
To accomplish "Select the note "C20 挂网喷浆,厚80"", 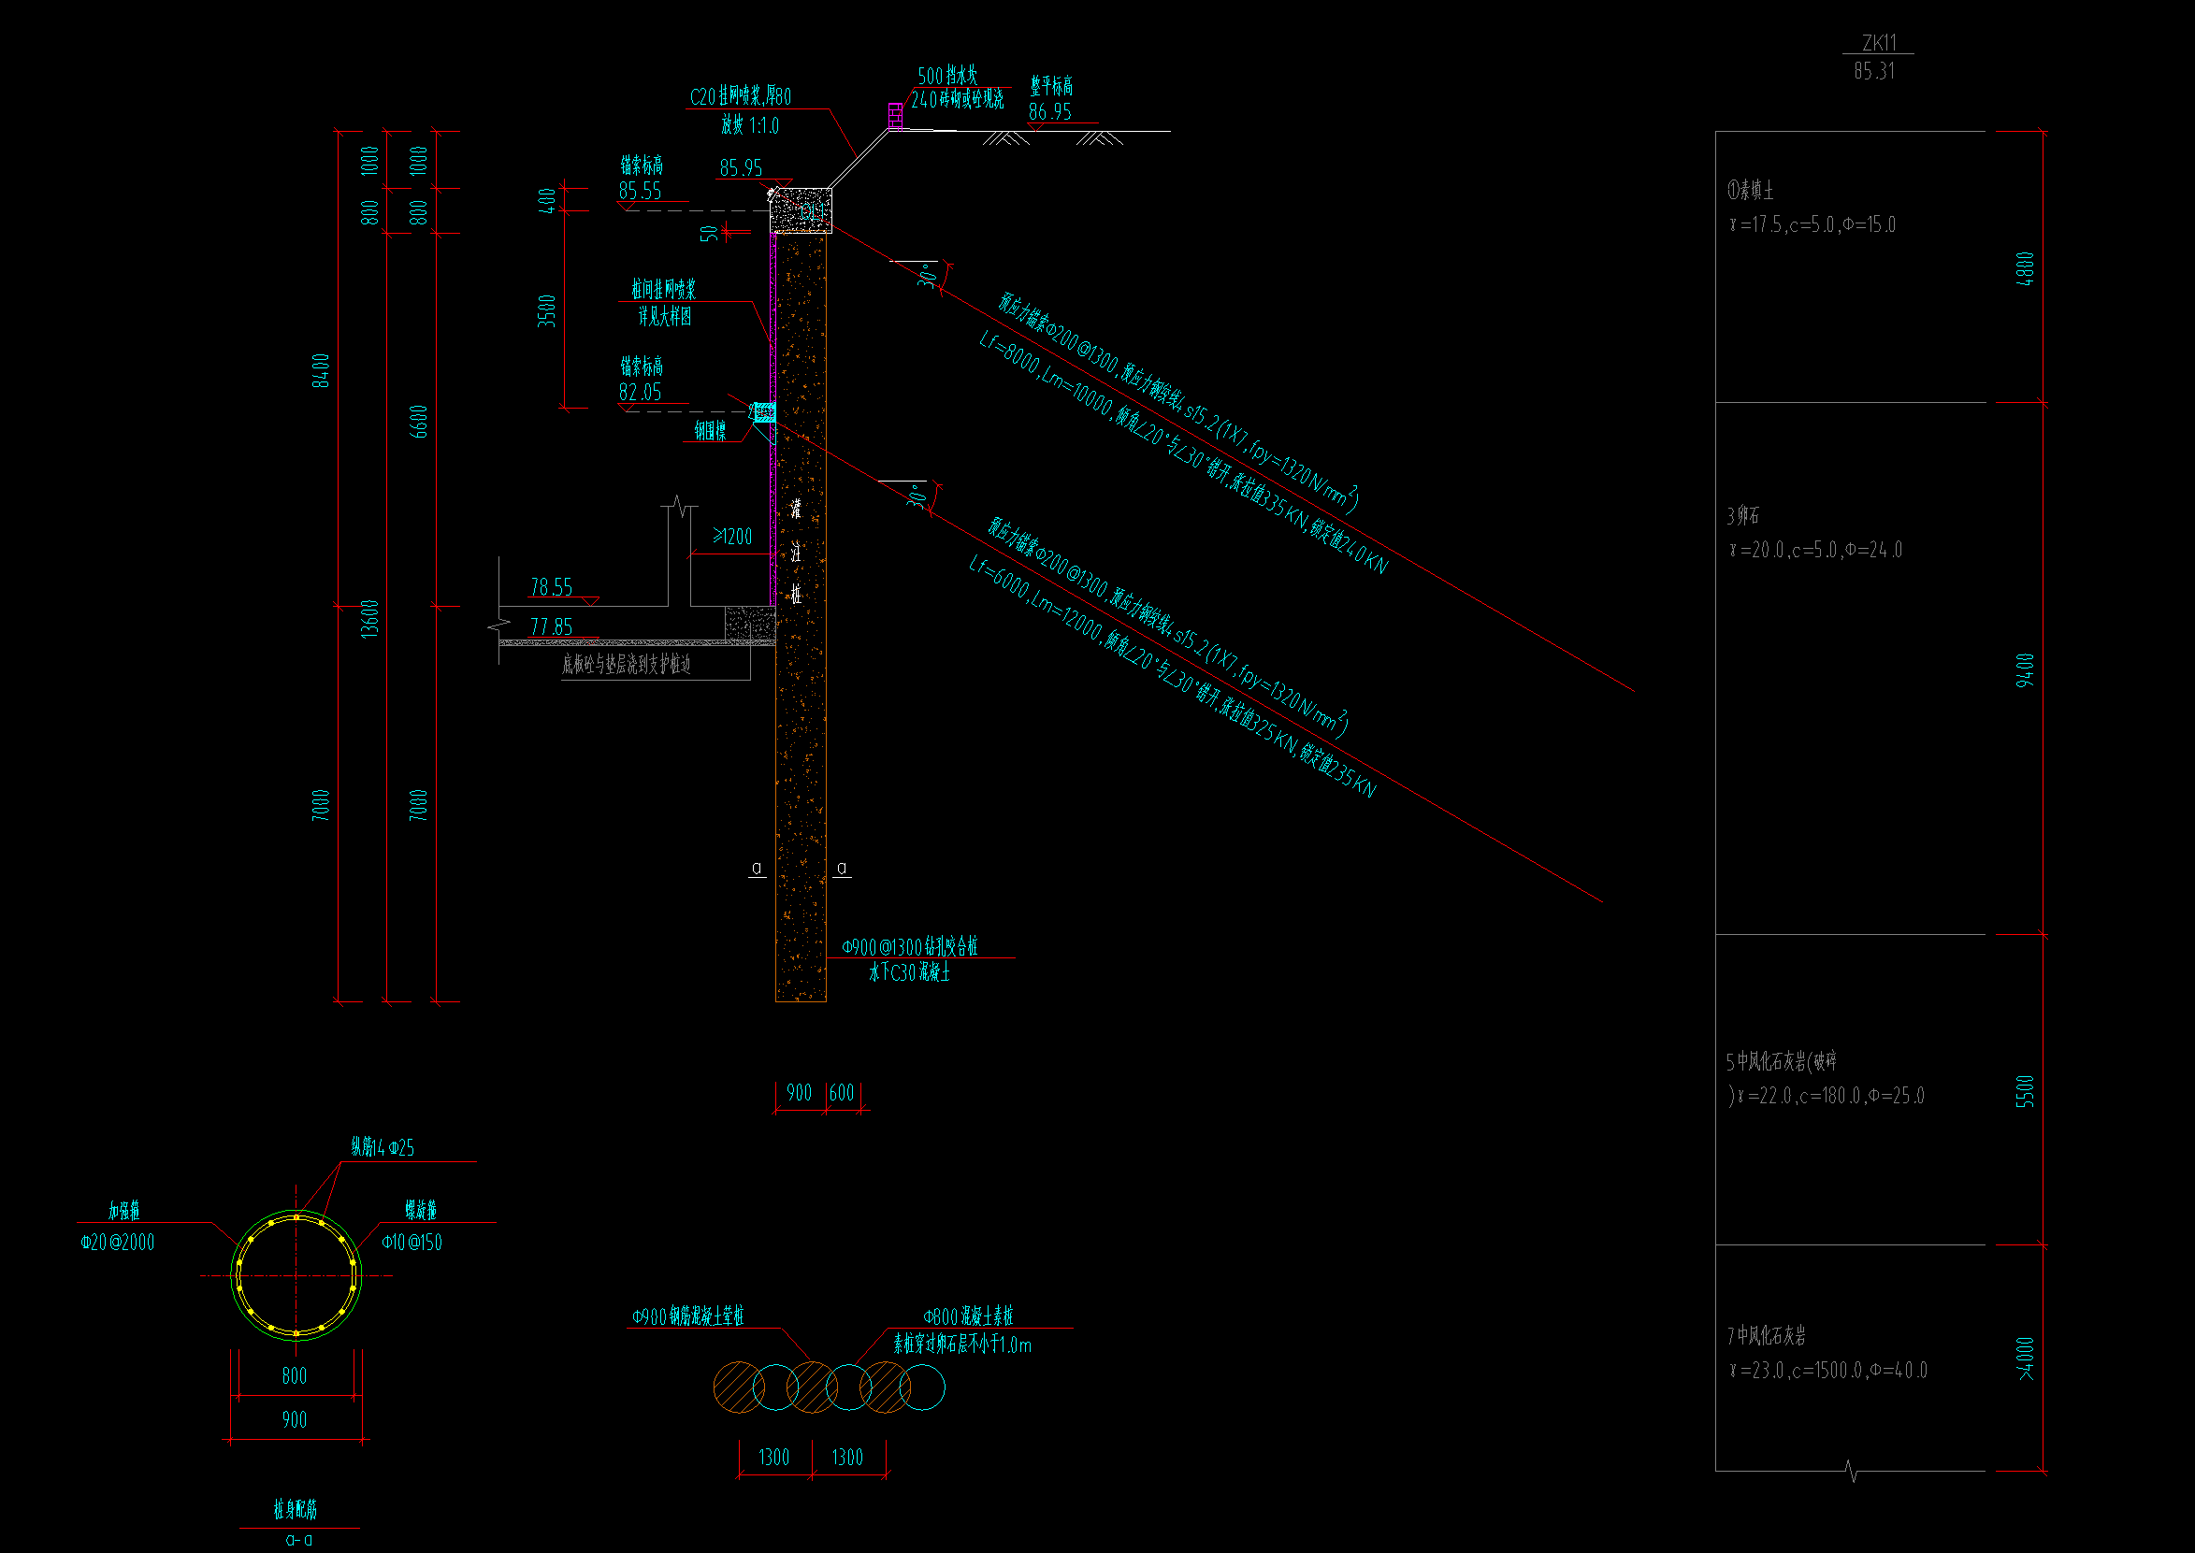I will (x=741, y=96).
